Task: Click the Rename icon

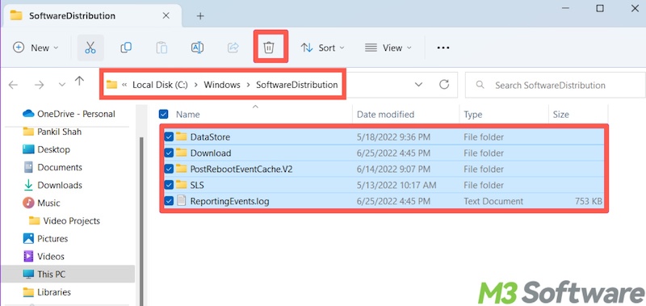Action: tap(197, 48)
